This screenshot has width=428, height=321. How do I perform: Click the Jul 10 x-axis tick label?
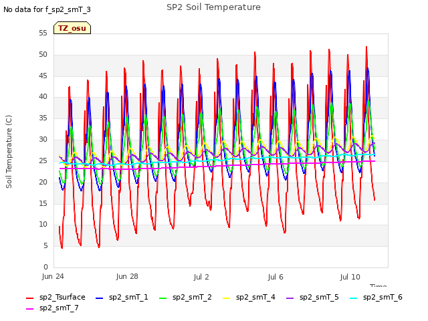tap(350, 277)
